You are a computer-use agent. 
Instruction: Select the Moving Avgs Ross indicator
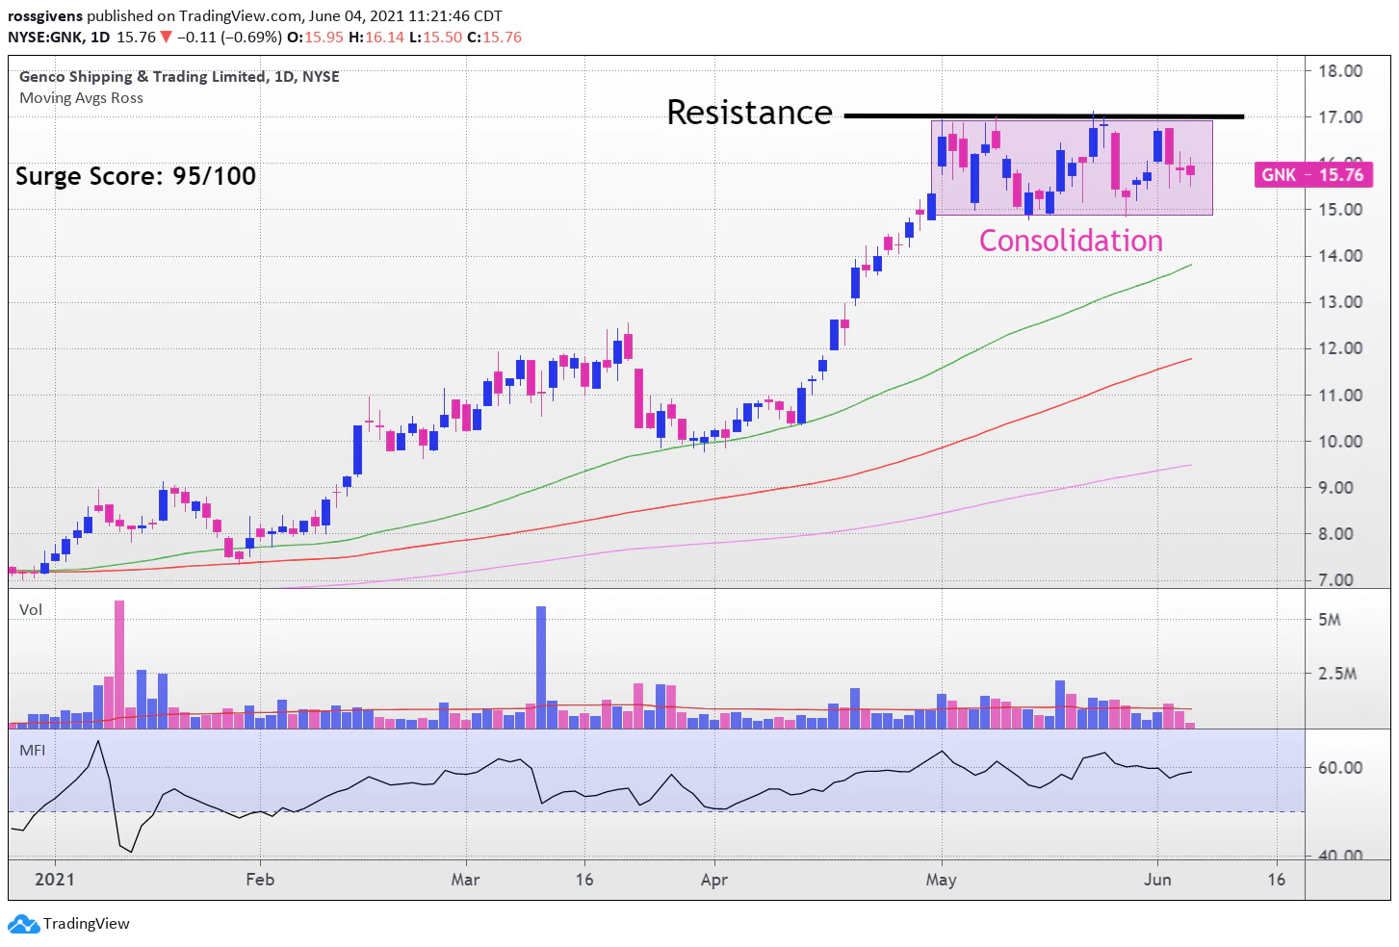pos(81,97)
